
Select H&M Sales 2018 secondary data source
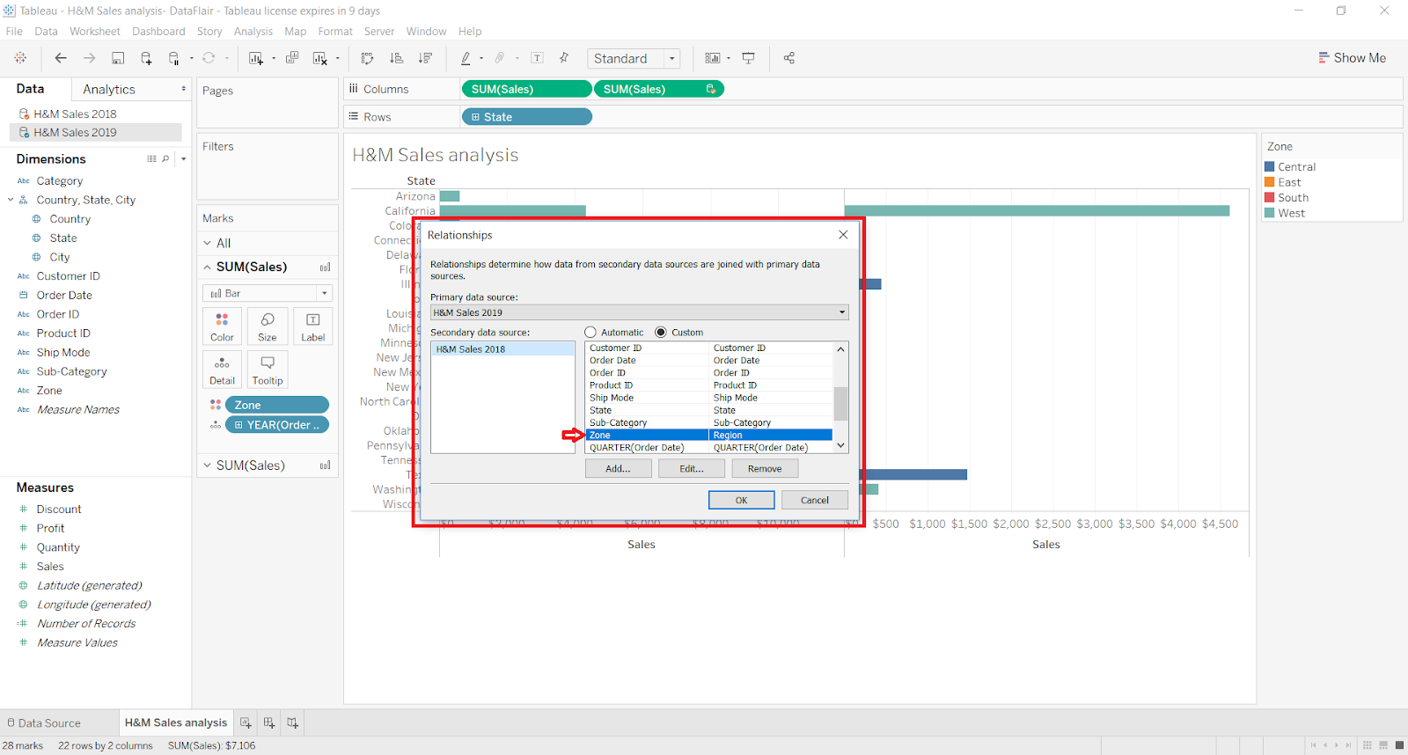502,349
